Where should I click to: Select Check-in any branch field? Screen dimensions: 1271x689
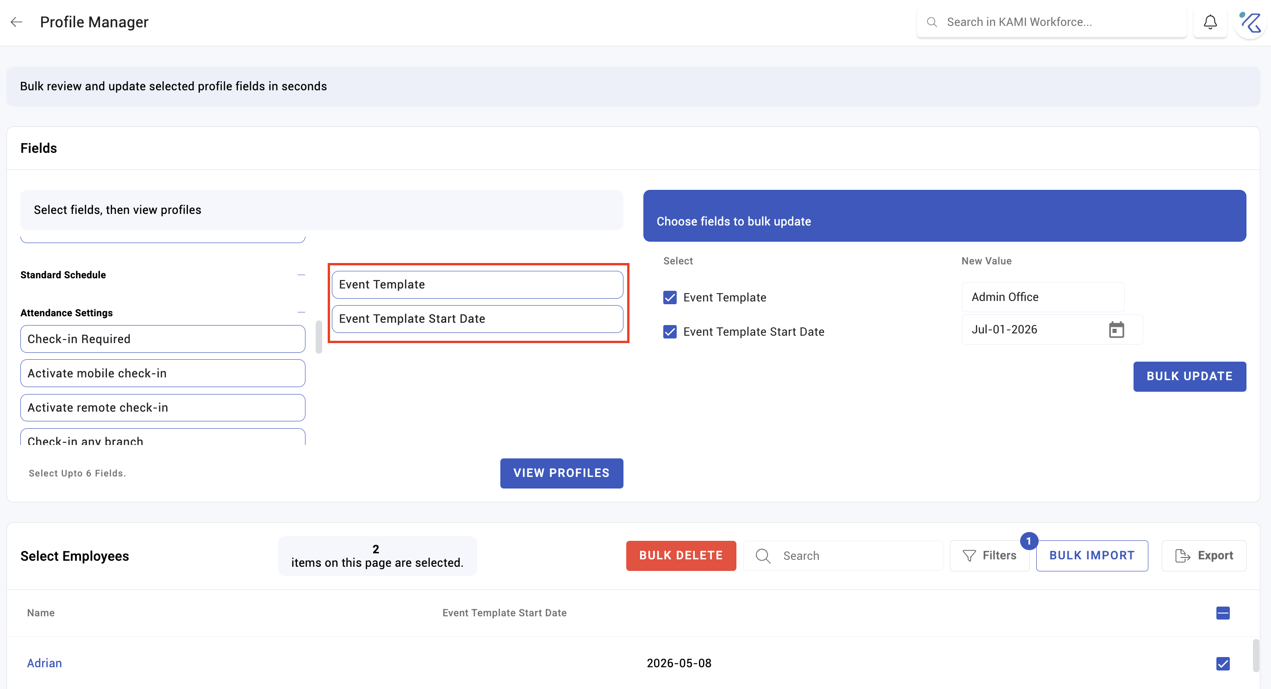pos(162,437)
